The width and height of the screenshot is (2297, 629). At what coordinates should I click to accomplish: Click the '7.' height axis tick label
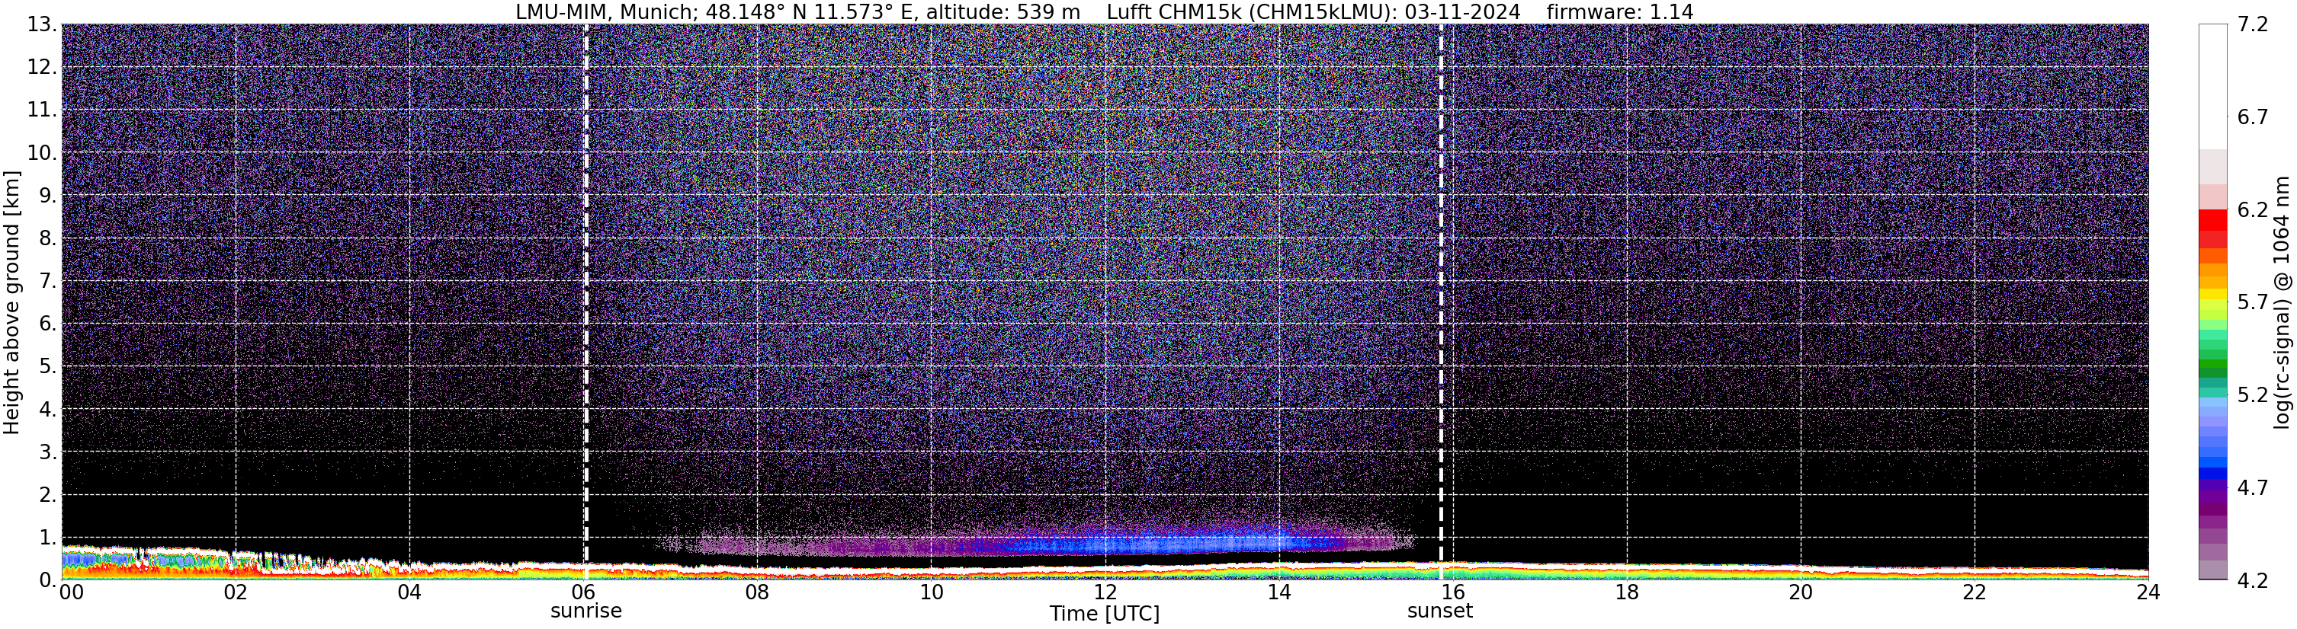pos(48,281)
